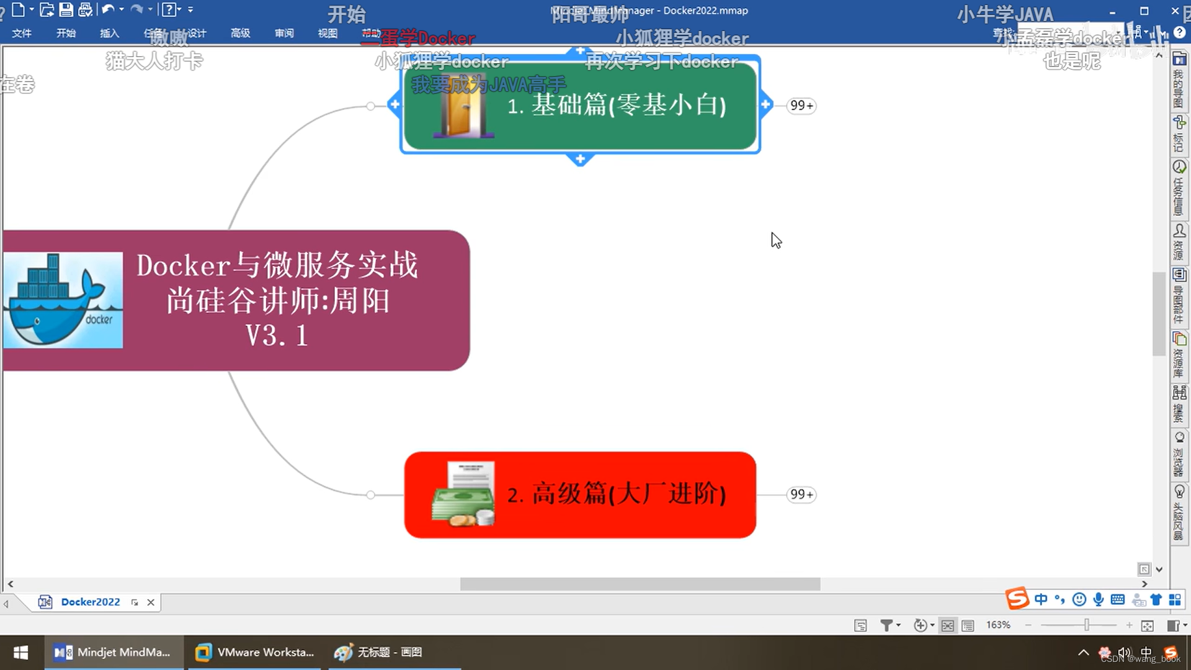Open the Undo history dropdown arrow
This screenshot has height=670, width=1191.
[122, 9]
